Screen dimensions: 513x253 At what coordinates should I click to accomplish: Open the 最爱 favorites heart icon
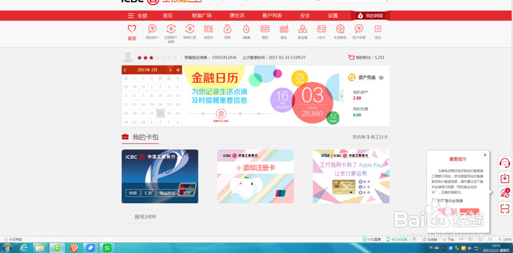132,29
